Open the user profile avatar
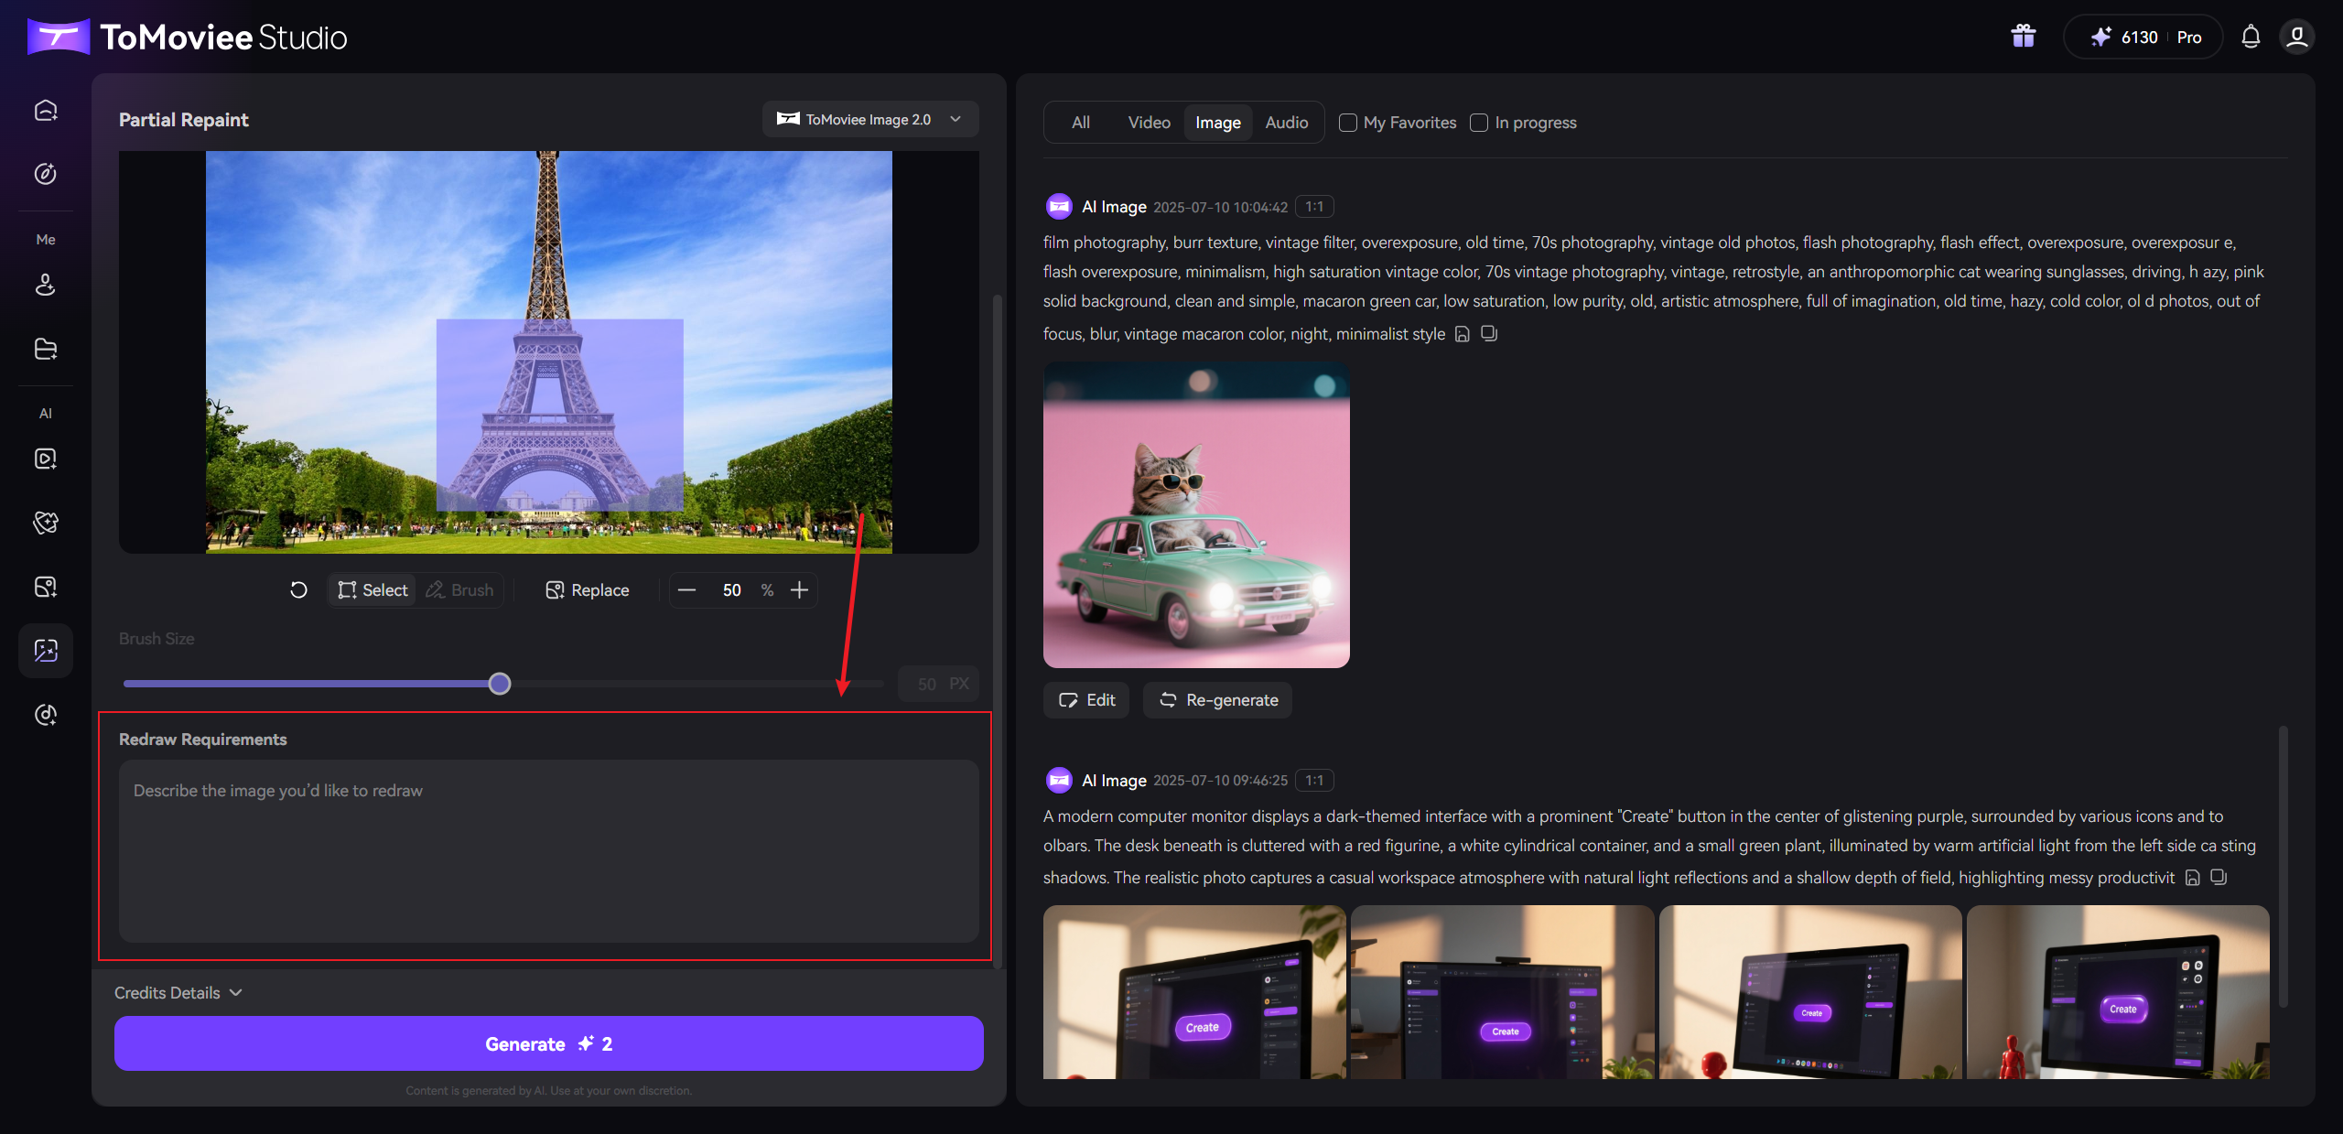The image size is (2343, 1134). (x=2296, y=37)
